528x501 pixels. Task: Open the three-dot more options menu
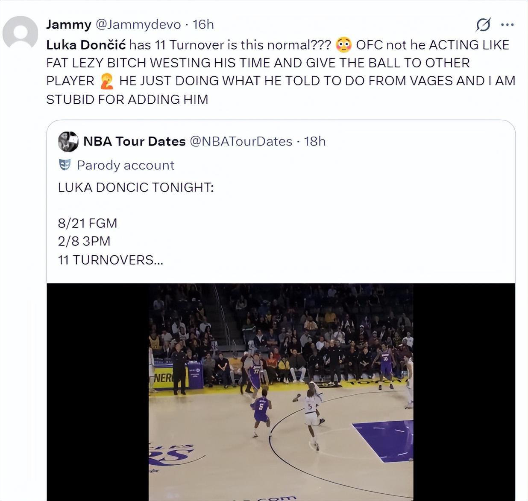point(507,25)
